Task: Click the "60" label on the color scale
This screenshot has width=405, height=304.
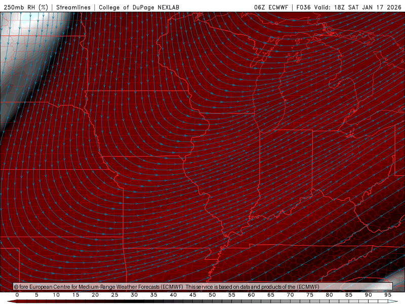Action: pyautogui.click(x=251, y=295)
